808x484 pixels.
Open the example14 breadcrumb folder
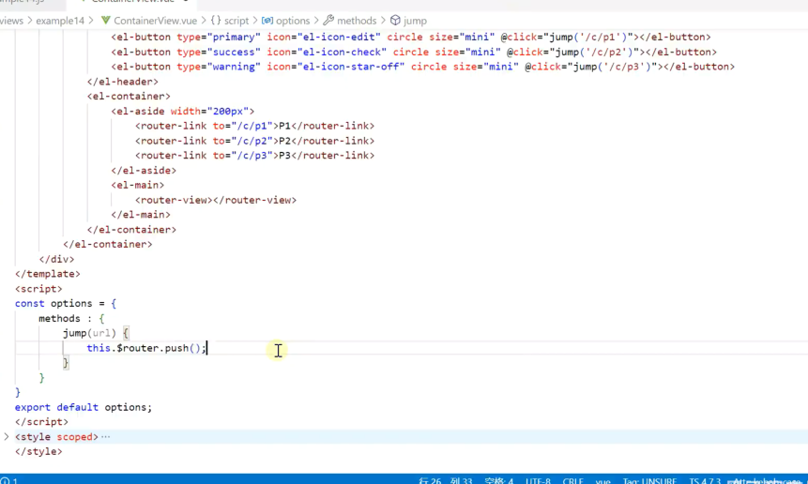click(60, 21)
